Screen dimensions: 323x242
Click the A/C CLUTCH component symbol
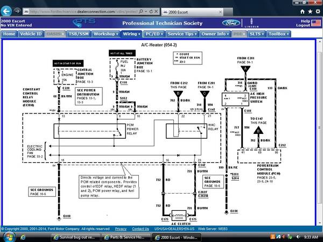coord(179,216)
